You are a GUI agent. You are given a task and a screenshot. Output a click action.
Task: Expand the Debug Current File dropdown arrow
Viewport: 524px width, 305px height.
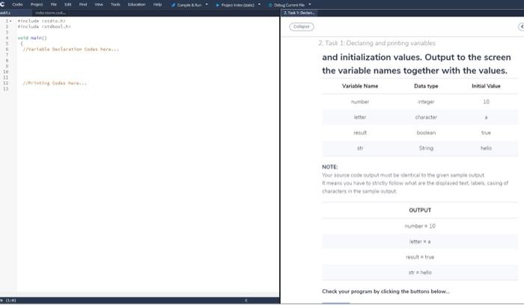310,4
